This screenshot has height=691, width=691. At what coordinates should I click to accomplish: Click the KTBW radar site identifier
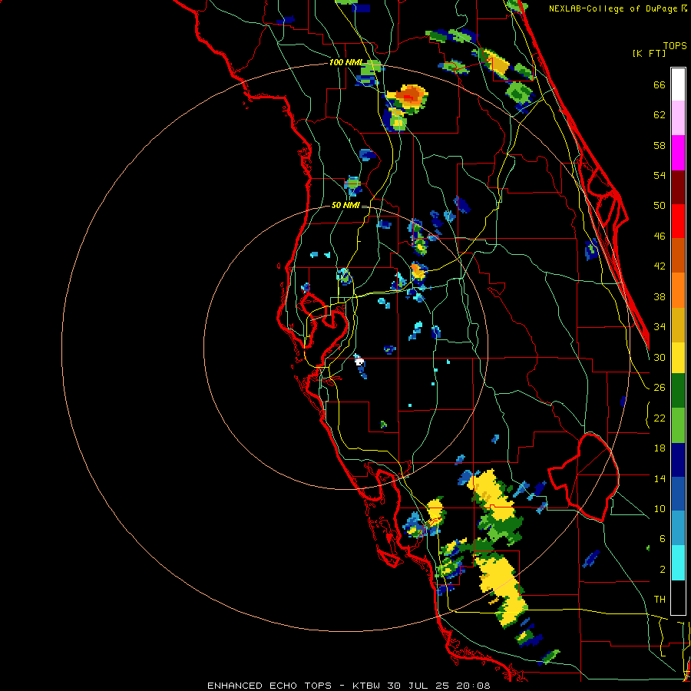[x=368, y=686]
